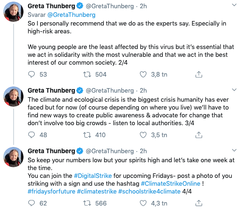The height and width of the screenshot is (210, 239).
Task: Share the 2/4 tweet about experts
Action: 199,75
